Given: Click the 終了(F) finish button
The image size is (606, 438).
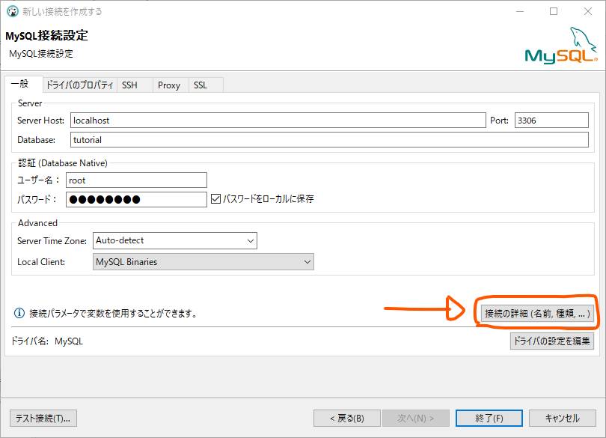Looking at the screenshot, I should click(x=489, y=419).
